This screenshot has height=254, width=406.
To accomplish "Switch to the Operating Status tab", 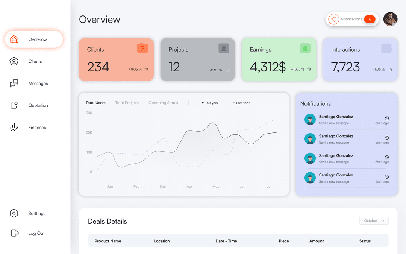I will tap(163, 103).
